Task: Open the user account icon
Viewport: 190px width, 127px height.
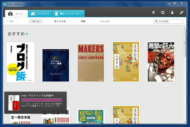Action: tap(172, 13)
